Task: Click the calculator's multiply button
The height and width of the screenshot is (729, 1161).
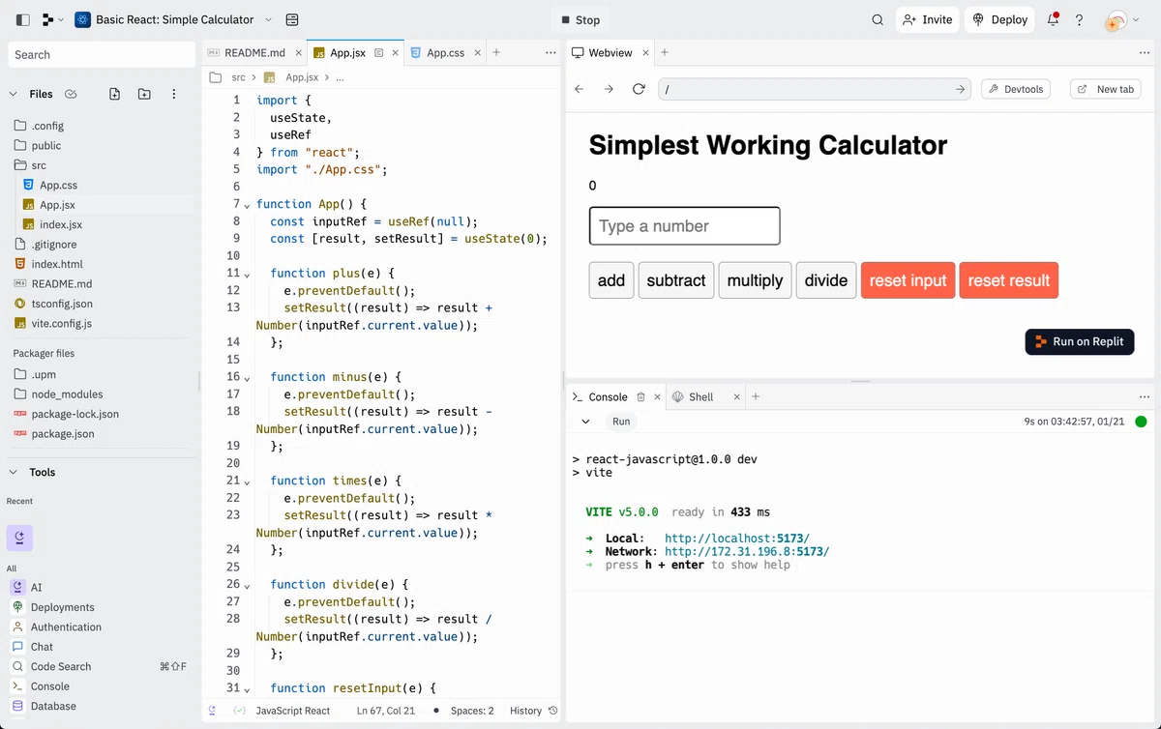Action: 755,280
